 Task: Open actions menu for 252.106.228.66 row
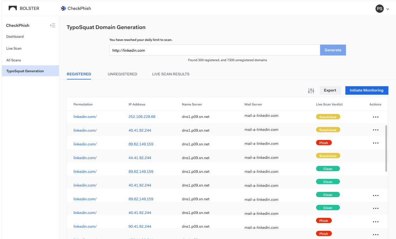point(376,117)
